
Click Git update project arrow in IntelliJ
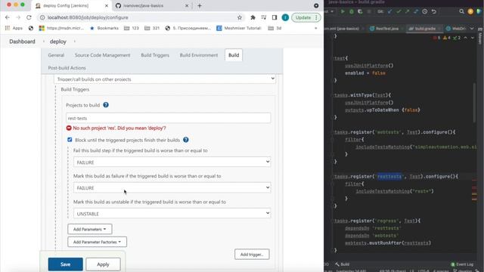click(390, 11)
